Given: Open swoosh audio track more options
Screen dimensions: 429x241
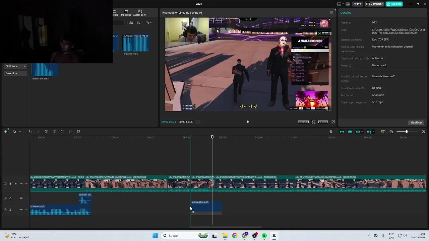Looking at the screenshot, I should click(x=26, y=198).
